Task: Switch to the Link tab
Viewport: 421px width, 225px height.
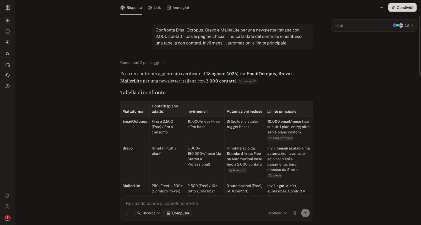Action: coord(154,8)
